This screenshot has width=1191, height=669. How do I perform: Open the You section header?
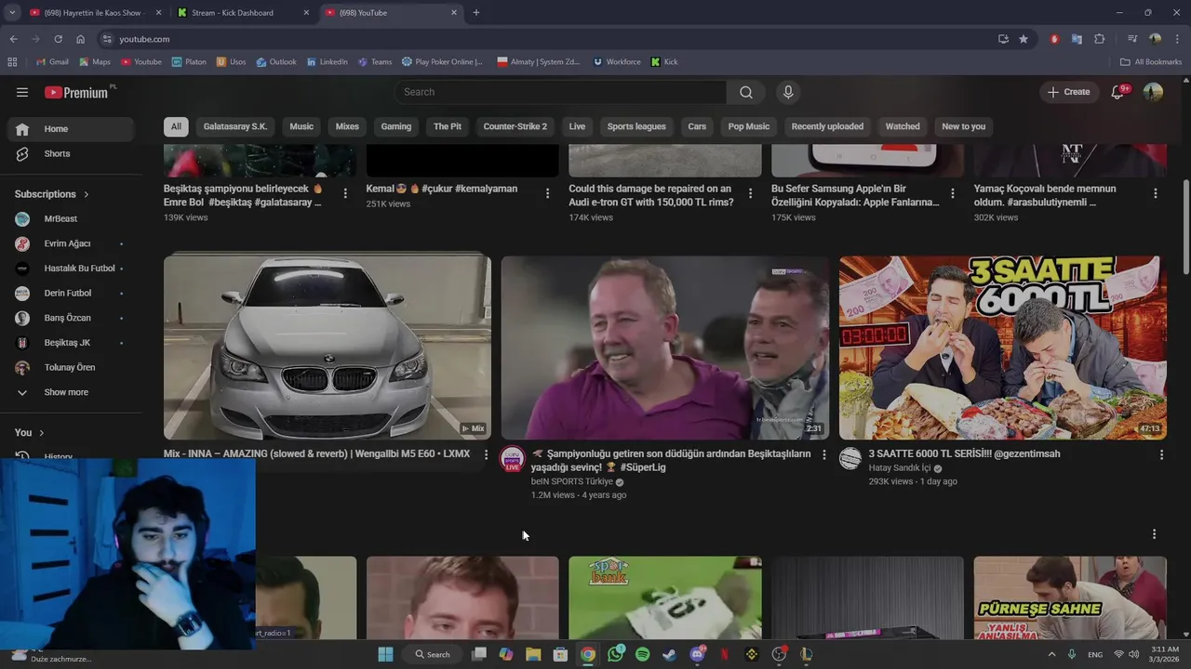[30, 433]
